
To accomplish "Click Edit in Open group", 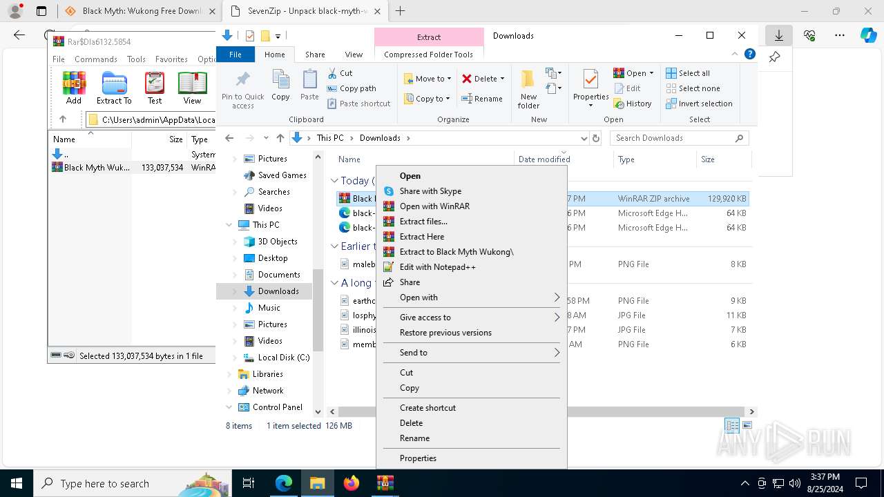I will (626, 88).
